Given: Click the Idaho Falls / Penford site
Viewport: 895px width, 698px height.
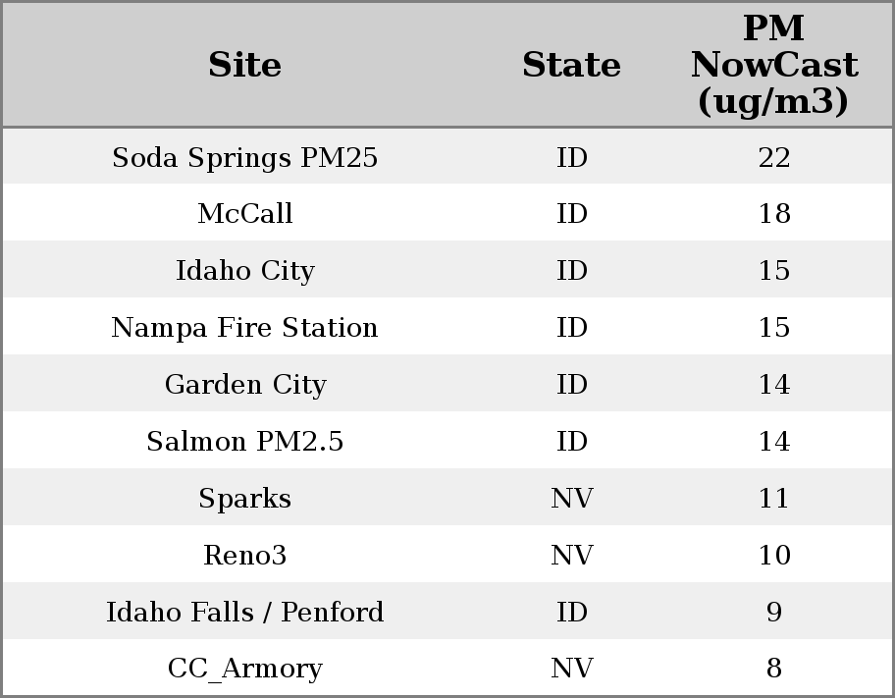Looking at the screenshot, I should (244, 613).
